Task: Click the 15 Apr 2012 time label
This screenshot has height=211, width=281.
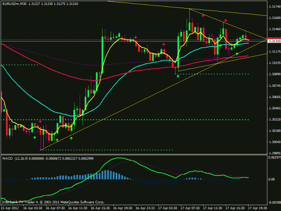Action: click(9, 208)
